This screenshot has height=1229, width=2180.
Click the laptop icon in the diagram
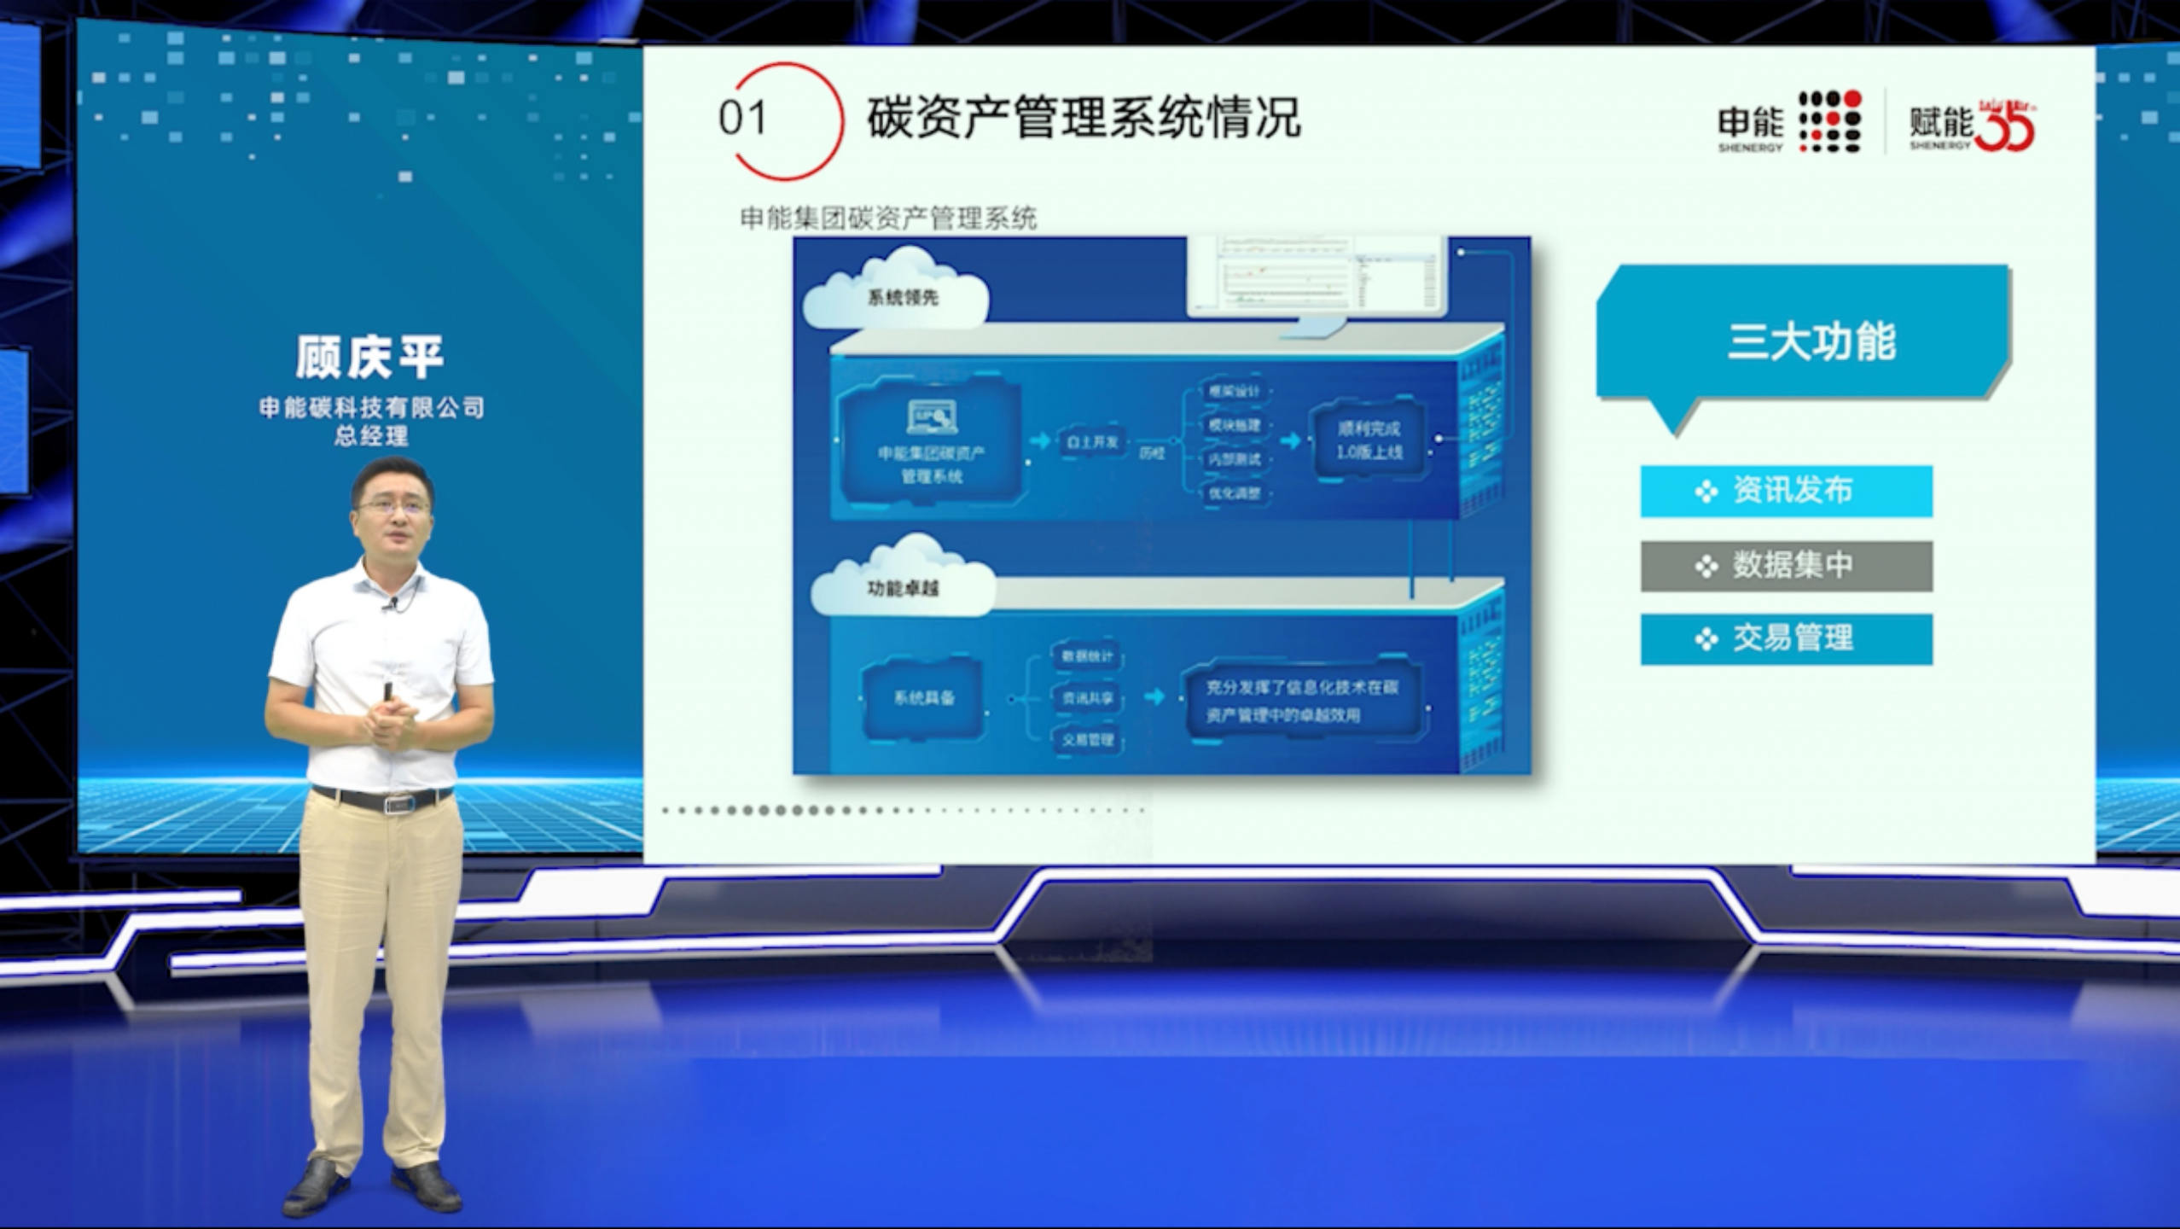(932, 417)
